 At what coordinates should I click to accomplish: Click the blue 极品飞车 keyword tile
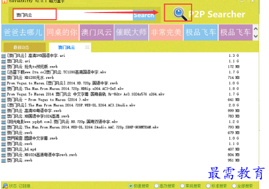click(x=201, y=32)
